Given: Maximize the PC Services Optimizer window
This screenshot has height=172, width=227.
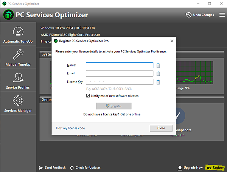Looking at the screenshot, I should [210, 4].
